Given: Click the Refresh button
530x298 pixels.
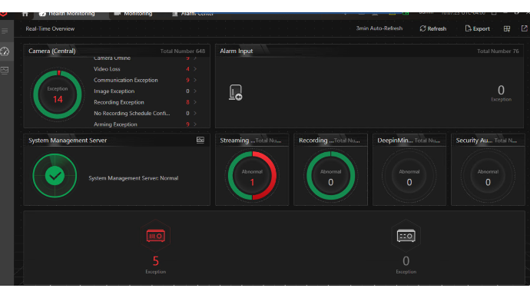Looking at the screenshot, I should point(433,28).
